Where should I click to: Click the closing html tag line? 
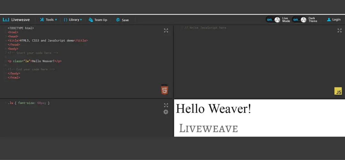[14, 77]
